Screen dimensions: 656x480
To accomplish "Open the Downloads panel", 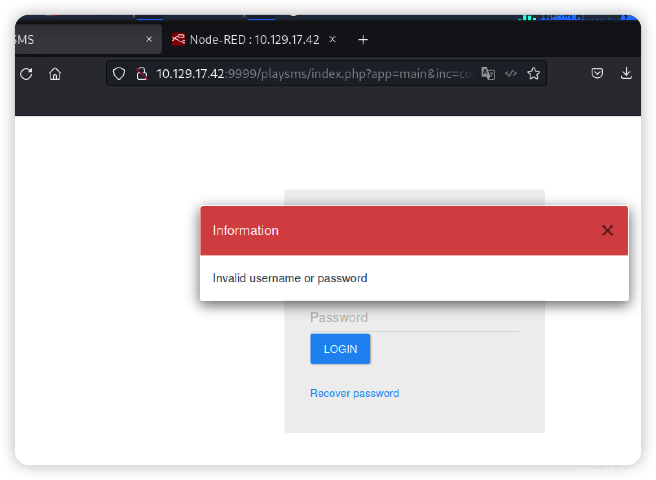I will (x=626, y=74).
